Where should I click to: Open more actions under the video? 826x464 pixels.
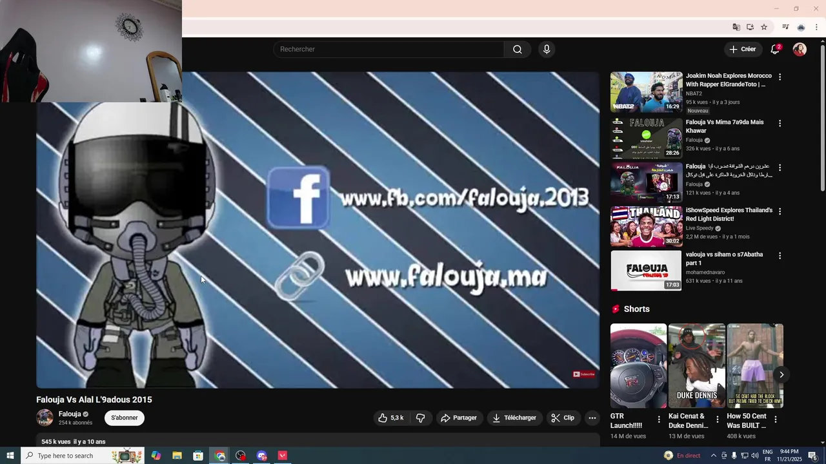pos(592,418)
